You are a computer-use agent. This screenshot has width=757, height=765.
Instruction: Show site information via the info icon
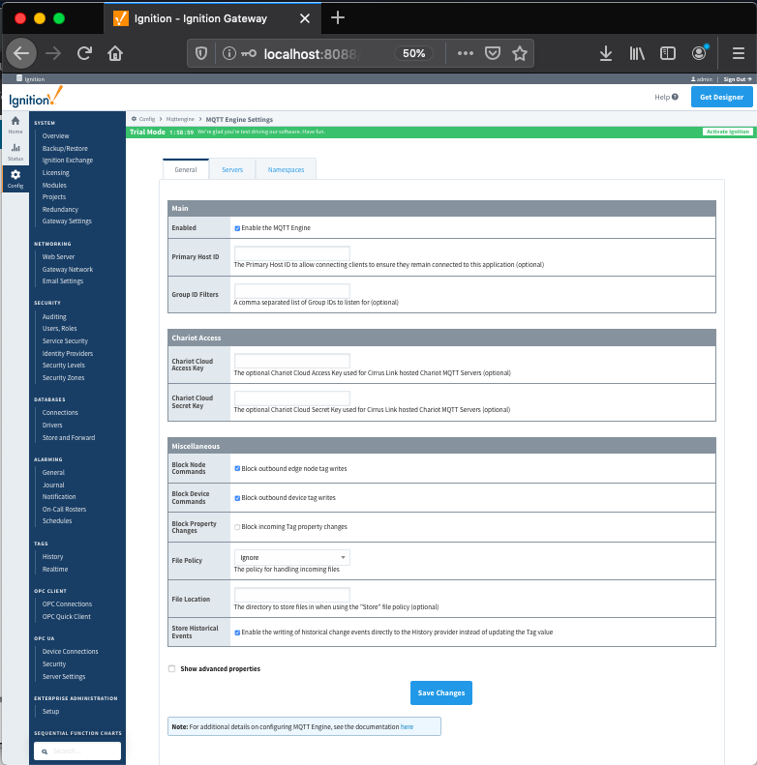[x=229, y=52]
